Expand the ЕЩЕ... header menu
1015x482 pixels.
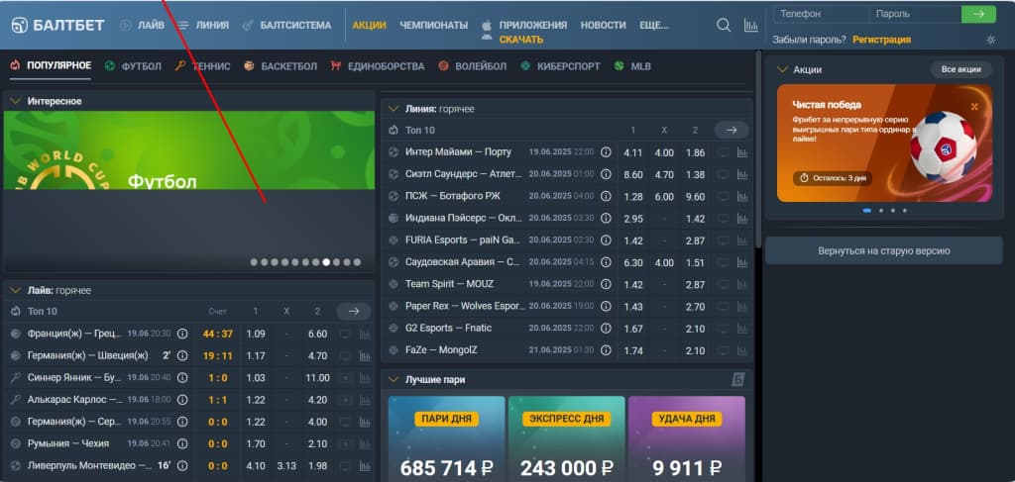(x=654, y=25)
